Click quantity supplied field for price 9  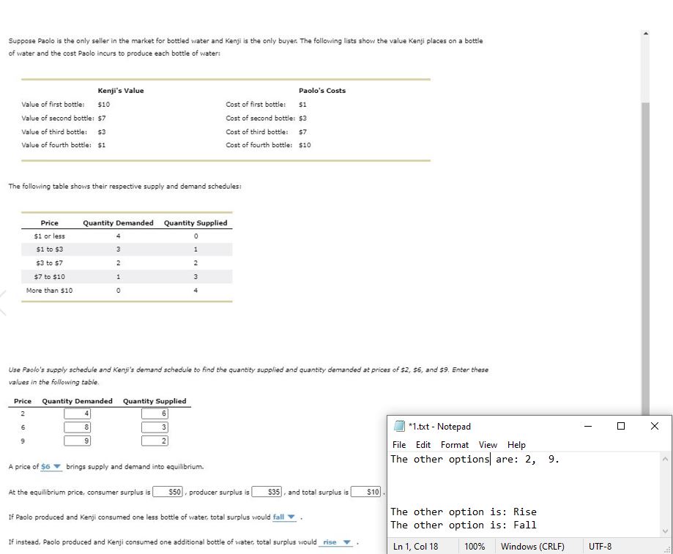click(x=155, y=441)
